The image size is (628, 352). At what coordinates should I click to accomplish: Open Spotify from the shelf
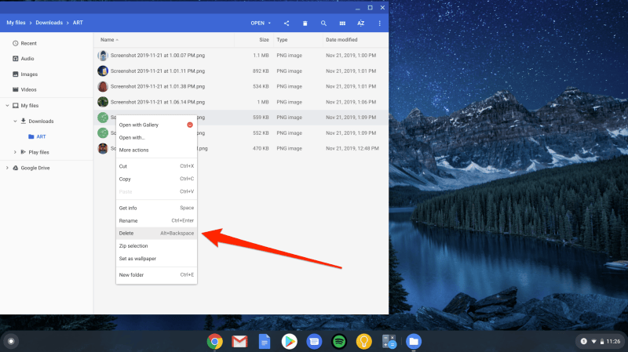pyautogui.click(x=339, y=342)
